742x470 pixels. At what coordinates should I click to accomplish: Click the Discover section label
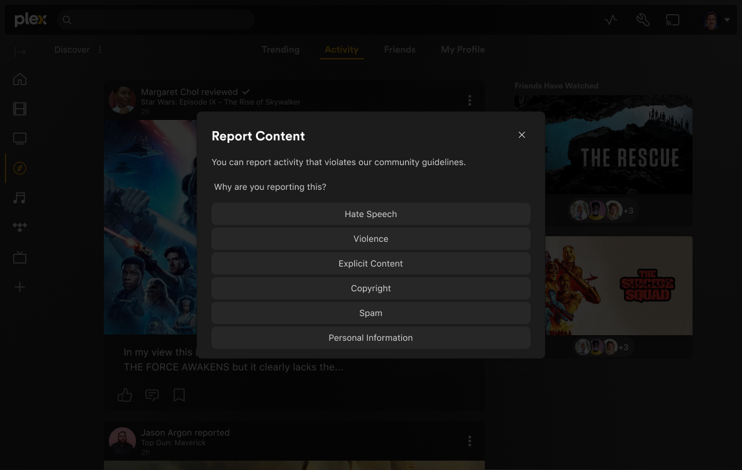click(x=72, y=49)
